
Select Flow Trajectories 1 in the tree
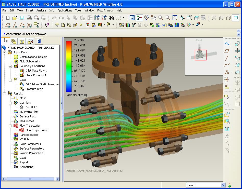coord(37,130)
